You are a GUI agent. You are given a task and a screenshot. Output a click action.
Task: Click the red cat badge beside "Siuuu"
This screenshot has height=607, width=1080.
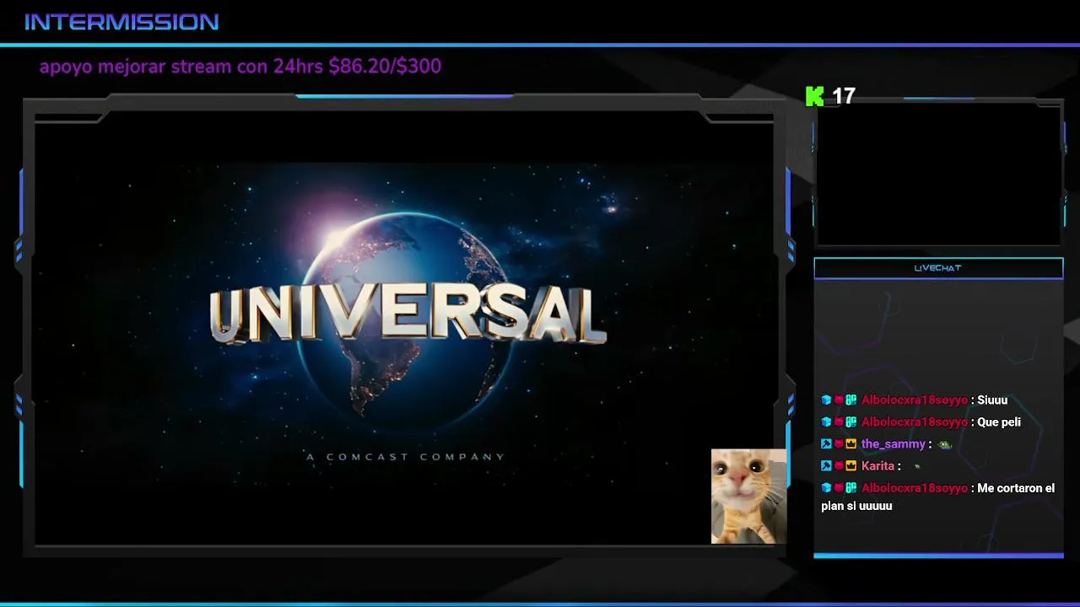pos(839,400)
